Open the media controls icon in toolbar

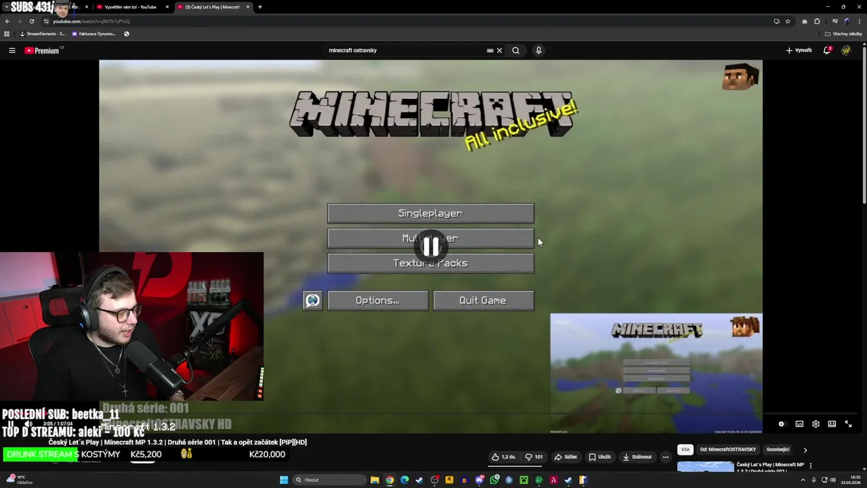tap(834, 21)
